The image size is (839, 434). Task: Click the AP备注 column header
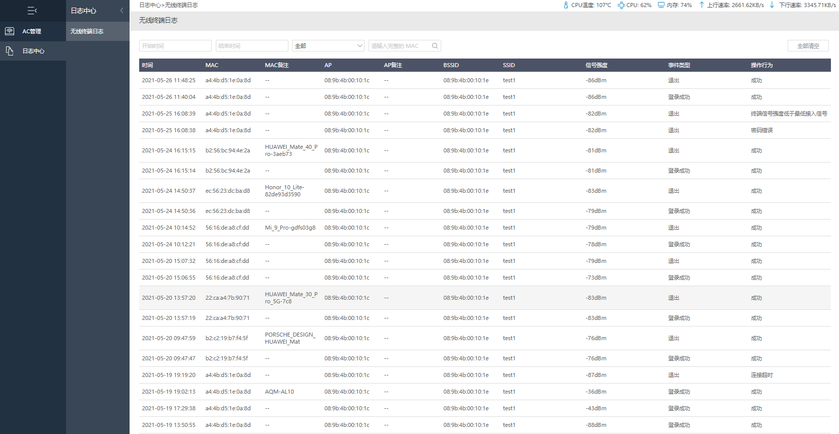(x=393, y=65)
